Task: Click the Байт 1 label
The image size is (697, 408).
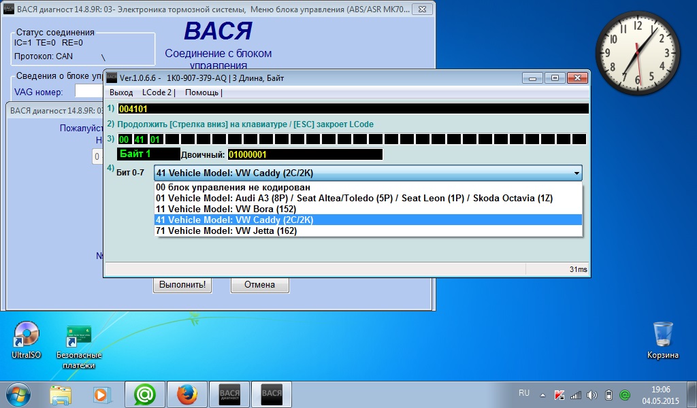Action: (x=148, y=154)
